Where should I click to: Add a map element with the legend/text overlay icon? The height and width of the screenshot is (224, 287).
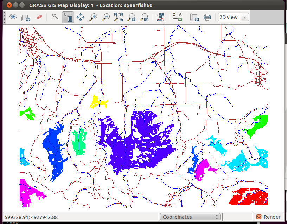pos(177,17)
